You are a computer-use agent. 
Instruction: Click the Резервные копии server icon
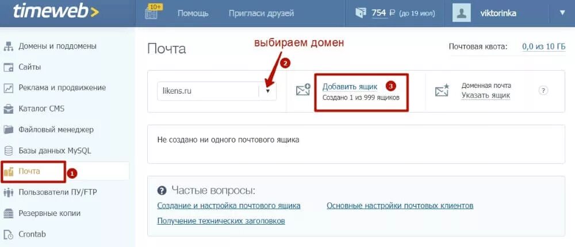tap(9, 213)
